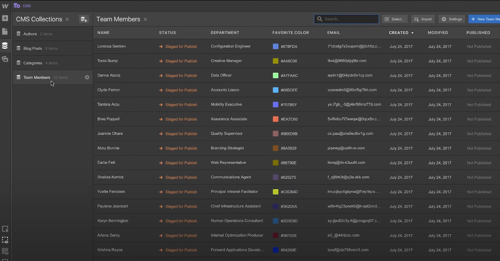This screenshot has height=261, width=500.
Task: Click Select button to enable item checkboxes
Action: [x=395, y=19]
